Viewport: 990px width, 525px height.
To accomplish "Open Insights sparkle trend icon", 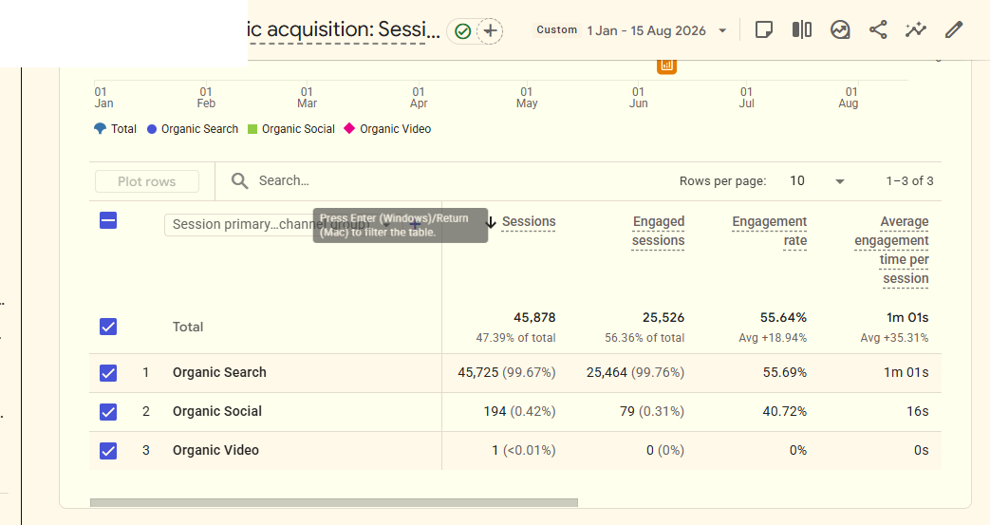I will coord(916,29).
